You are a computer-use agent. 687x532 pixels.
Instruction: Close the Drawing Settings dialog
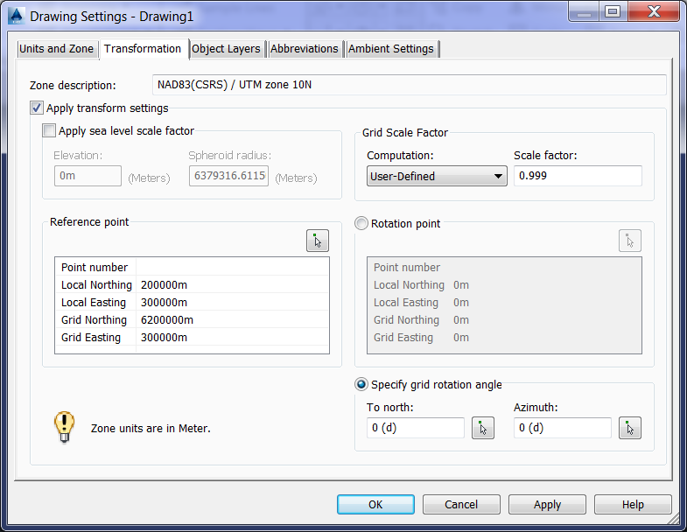pyautogui.click(x=654, y=11)
